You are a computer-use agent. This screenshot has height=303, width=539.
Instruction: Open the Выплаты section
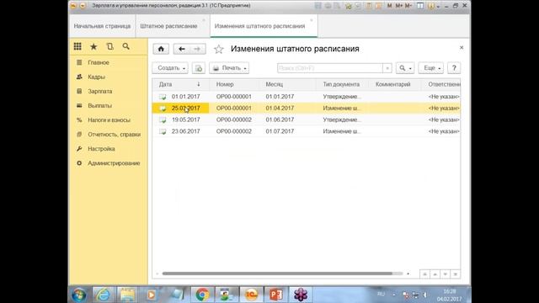tap(99, 106)
